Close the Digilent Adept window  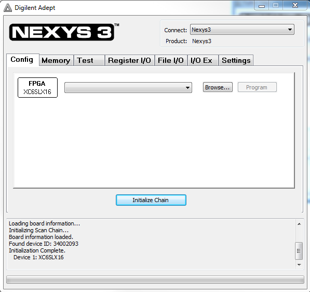click(x=295, y=6)
